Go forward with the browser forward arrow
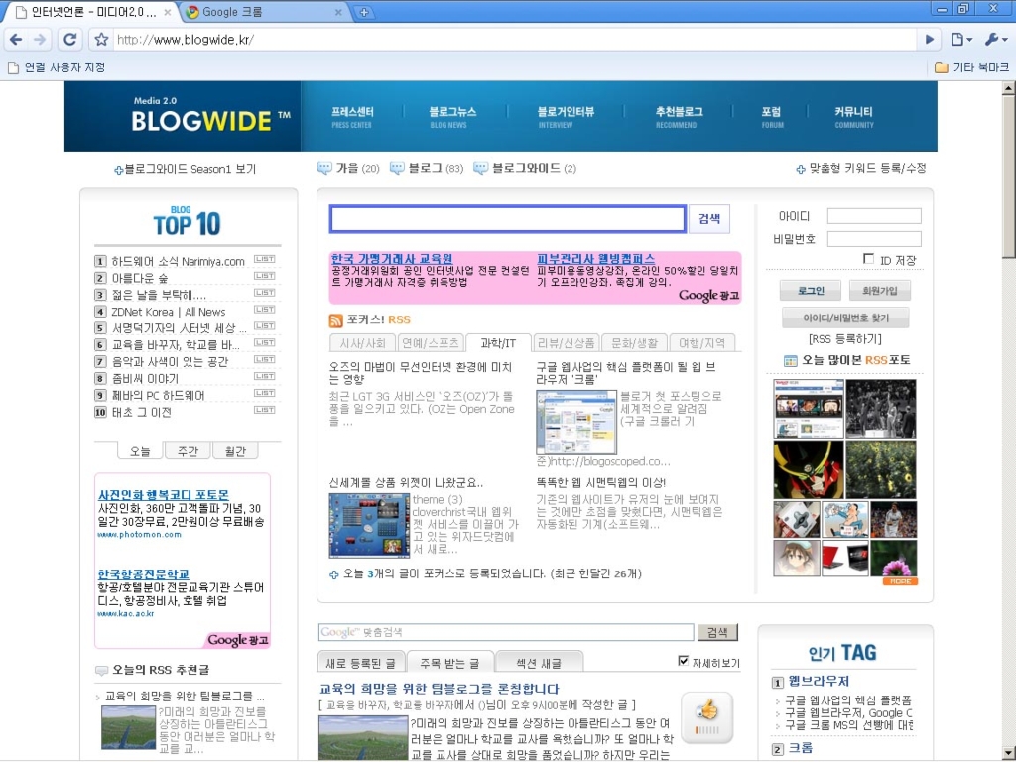The width and height of the screenshot is (1016, 762). click(40, 40)
